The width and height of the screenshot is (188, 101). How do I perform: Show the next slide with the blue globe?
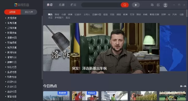click(173, 48)
